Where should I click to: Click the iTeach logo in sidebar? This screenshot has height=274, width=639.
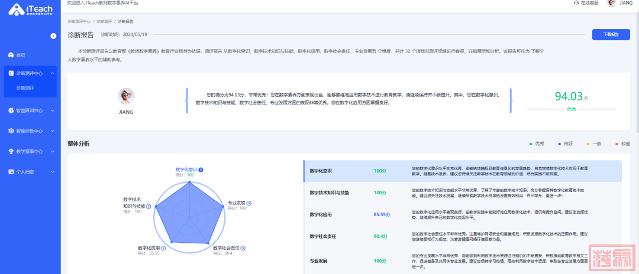31,10
